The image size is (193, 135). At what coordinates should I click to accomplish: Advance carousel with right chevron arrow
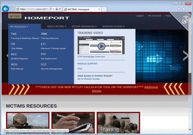pyautogui.click(x=186, y=56)
